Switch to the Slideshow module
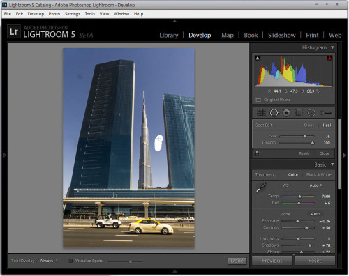Screen dimensions: 349x276 (x=282, y=35)
